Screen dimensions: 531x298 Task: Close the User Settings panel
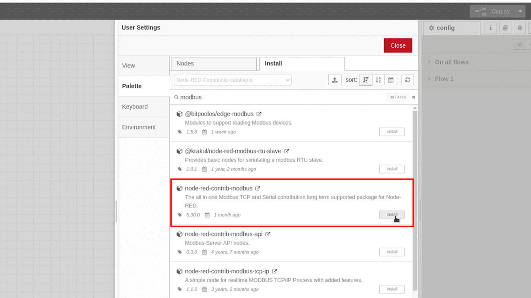point(398,45)
